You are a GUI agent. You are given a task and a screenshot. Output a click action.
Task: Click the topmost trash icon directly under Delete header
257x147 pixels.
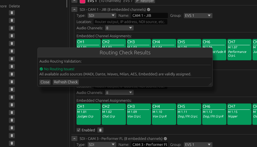[x=12, y=13]
